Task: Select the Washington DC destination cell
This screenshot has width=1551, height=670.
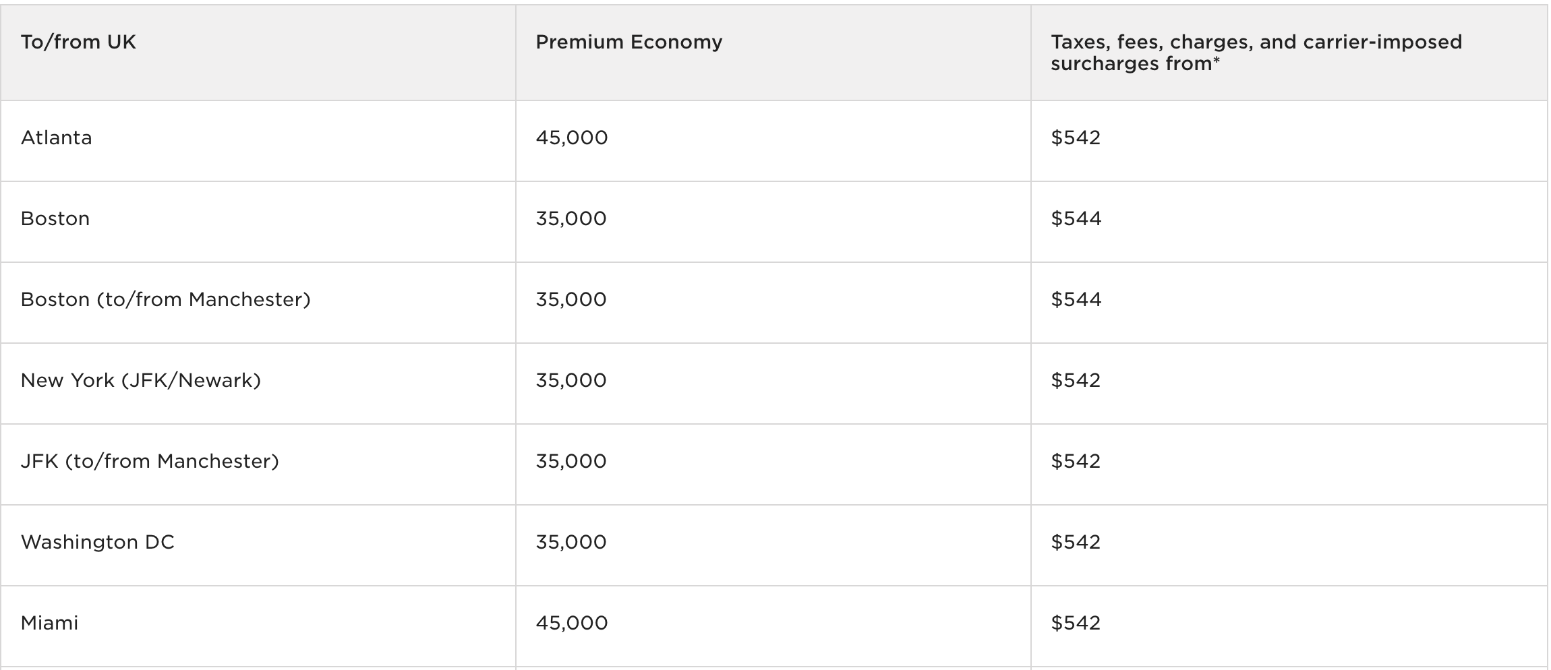Action: [98, 543]
